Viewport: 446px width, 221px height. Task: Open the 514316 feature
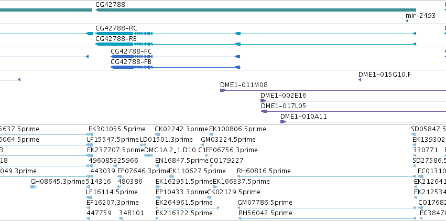point(88,187)
